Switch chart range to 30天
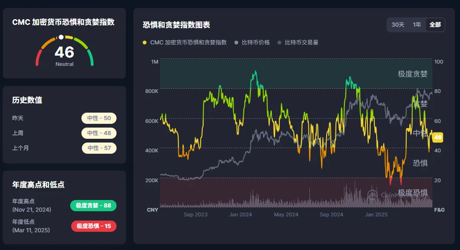This screenshot has height=250, width=460. 397,25
